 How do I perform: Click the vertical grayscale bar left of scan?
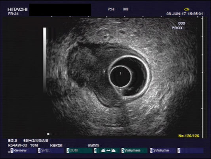click(x=45, y=60)
